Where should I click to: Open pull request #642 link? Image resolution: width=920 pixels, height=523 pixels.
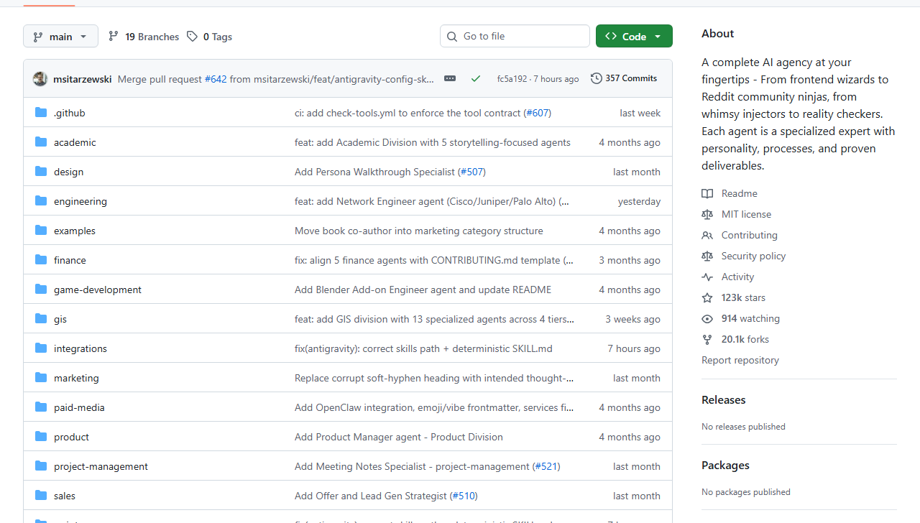click(216, 79)
